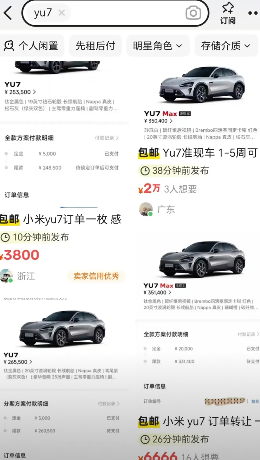Expand the 存储介质 dropdown
The height and width of the screenshot is (460, 260).
point(226,46)
